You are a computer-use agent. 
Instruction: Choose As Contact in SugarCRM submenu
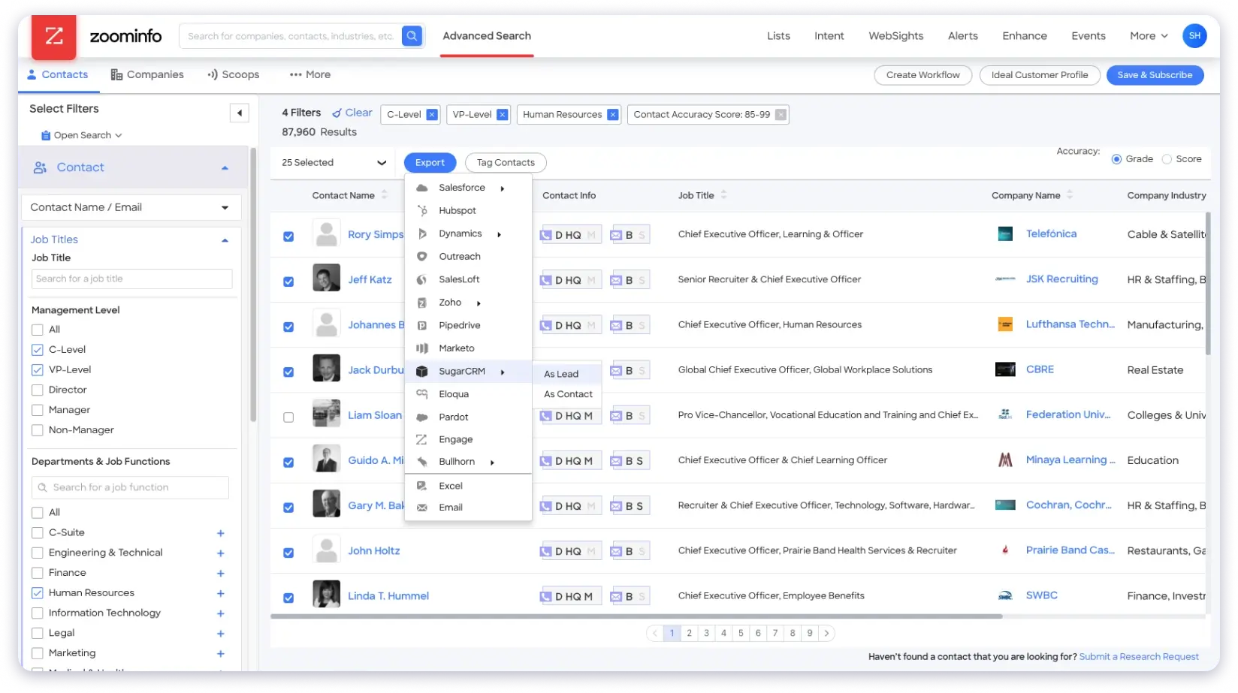pyautogui.click(x=568, y=394)
